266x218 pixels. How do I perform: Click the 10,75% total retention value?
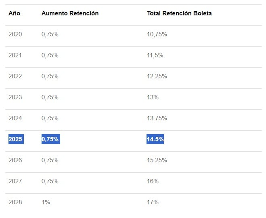tap(157, 34)
